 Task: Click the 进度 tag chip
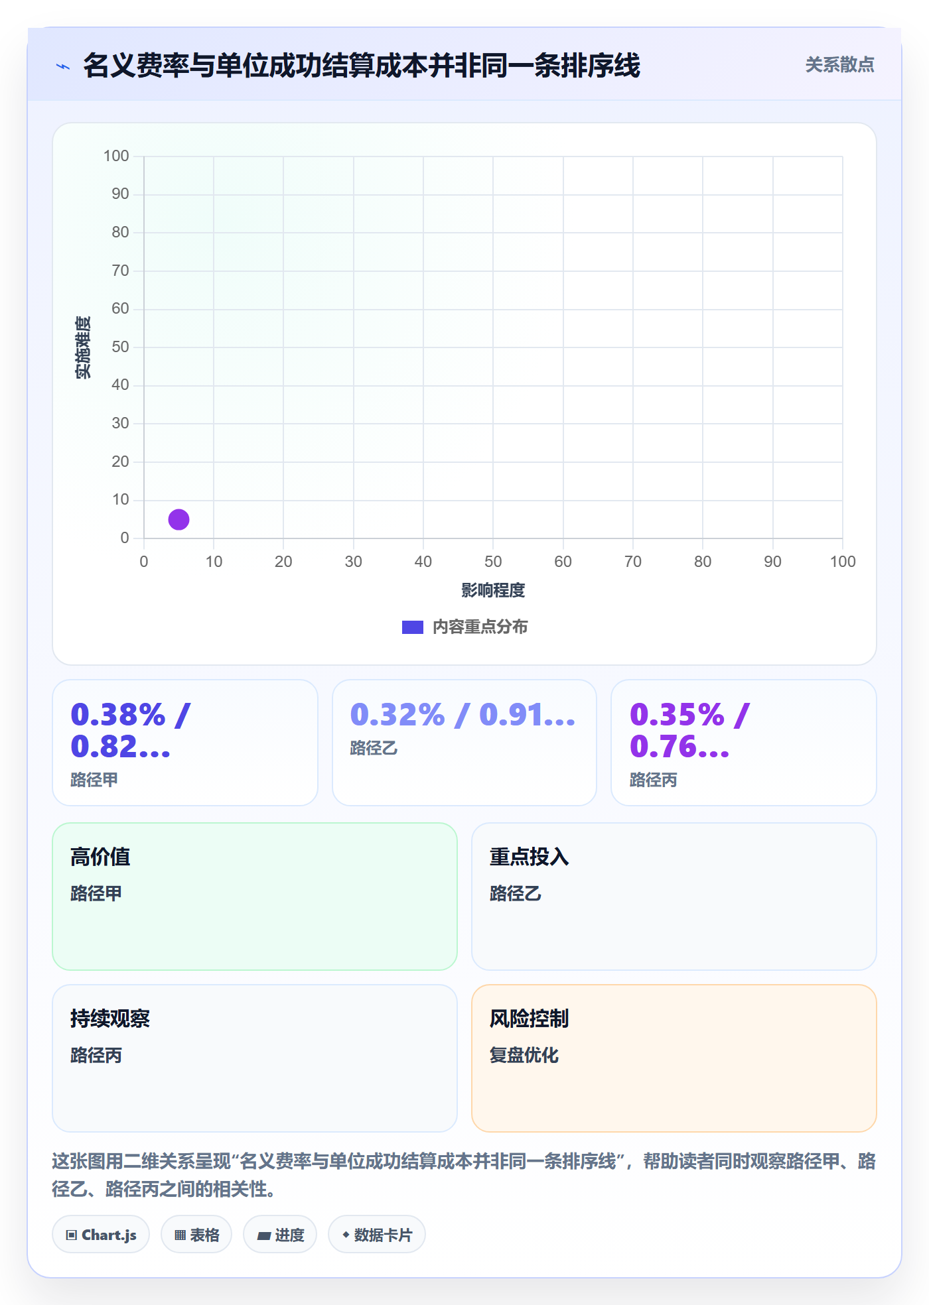point(280,1235)
